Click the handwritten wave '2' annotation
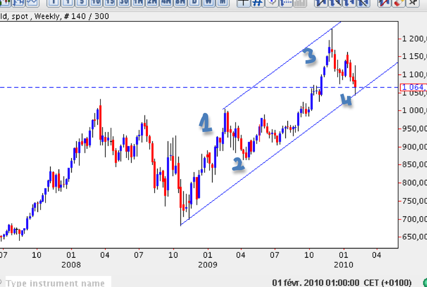The height and width of the screenshot is (287, 427). pyautogui.click(x=238, y=164)
